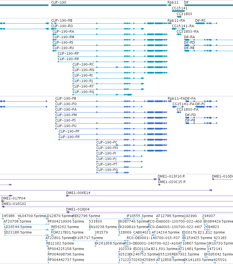Click the Dif-RA transcript label
This screenshot has width=233, height=264.
(189, 37)
